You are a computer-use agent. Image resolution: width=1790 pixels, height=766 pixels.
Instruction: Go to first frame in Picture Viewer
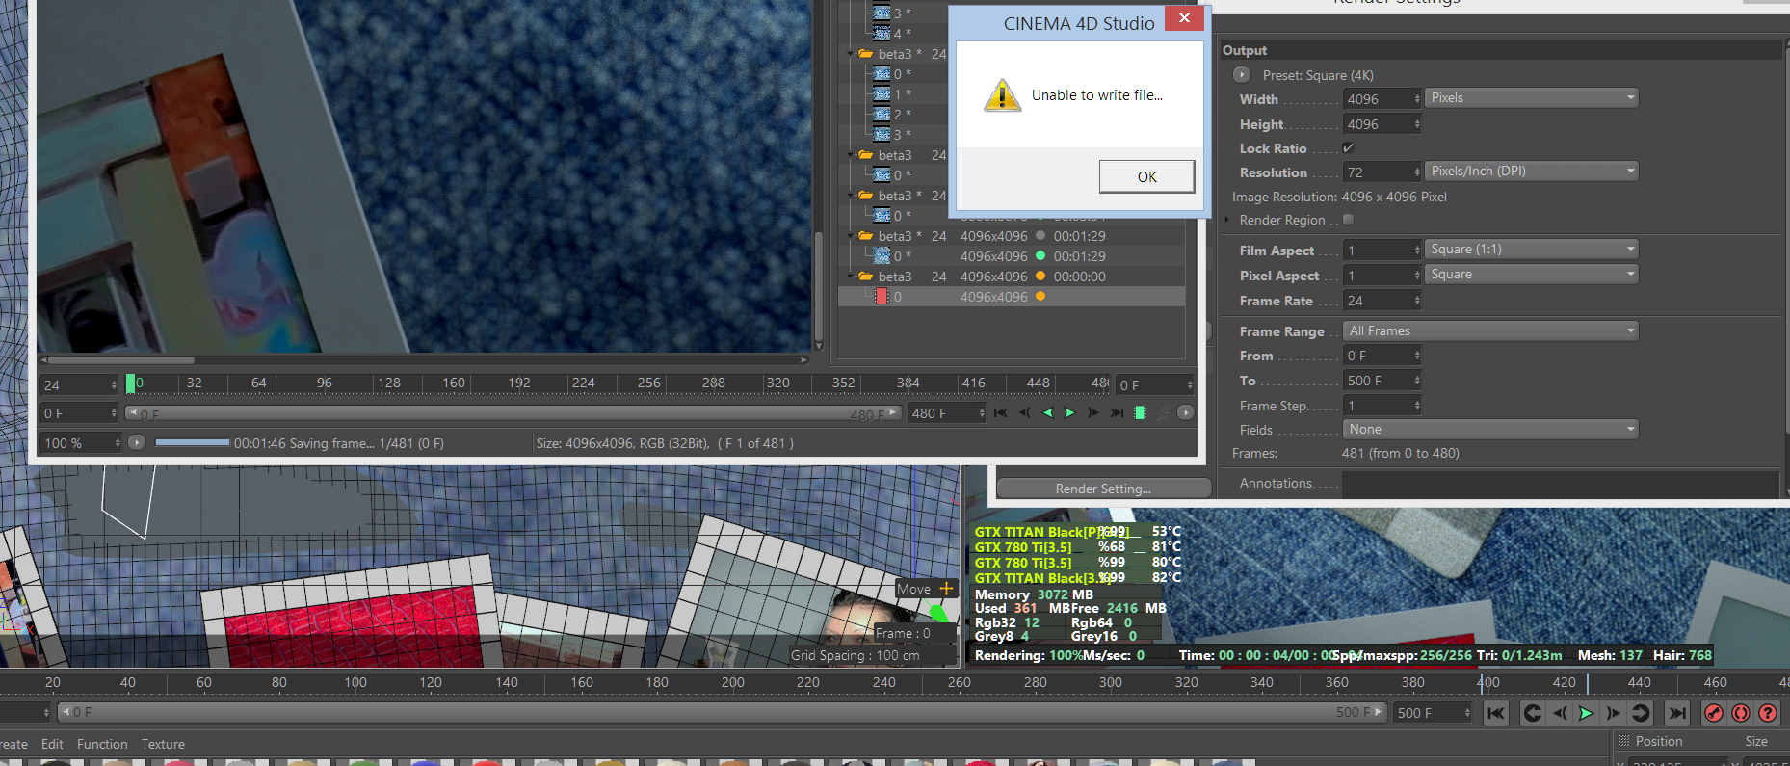[1001, 412]
